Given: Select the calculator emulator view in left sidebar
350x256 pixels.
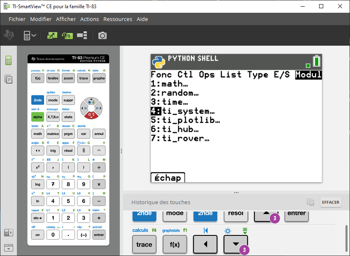Looking at the screenshot, I should click(9, 60).
